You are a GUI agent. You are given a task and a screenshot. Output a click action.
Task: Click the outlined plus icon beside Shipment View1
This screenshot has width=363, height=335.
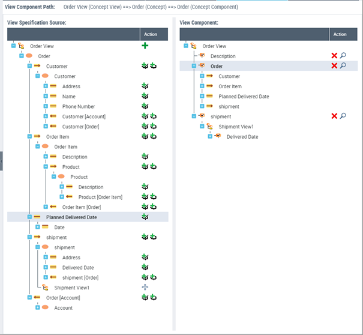[145, 288]
